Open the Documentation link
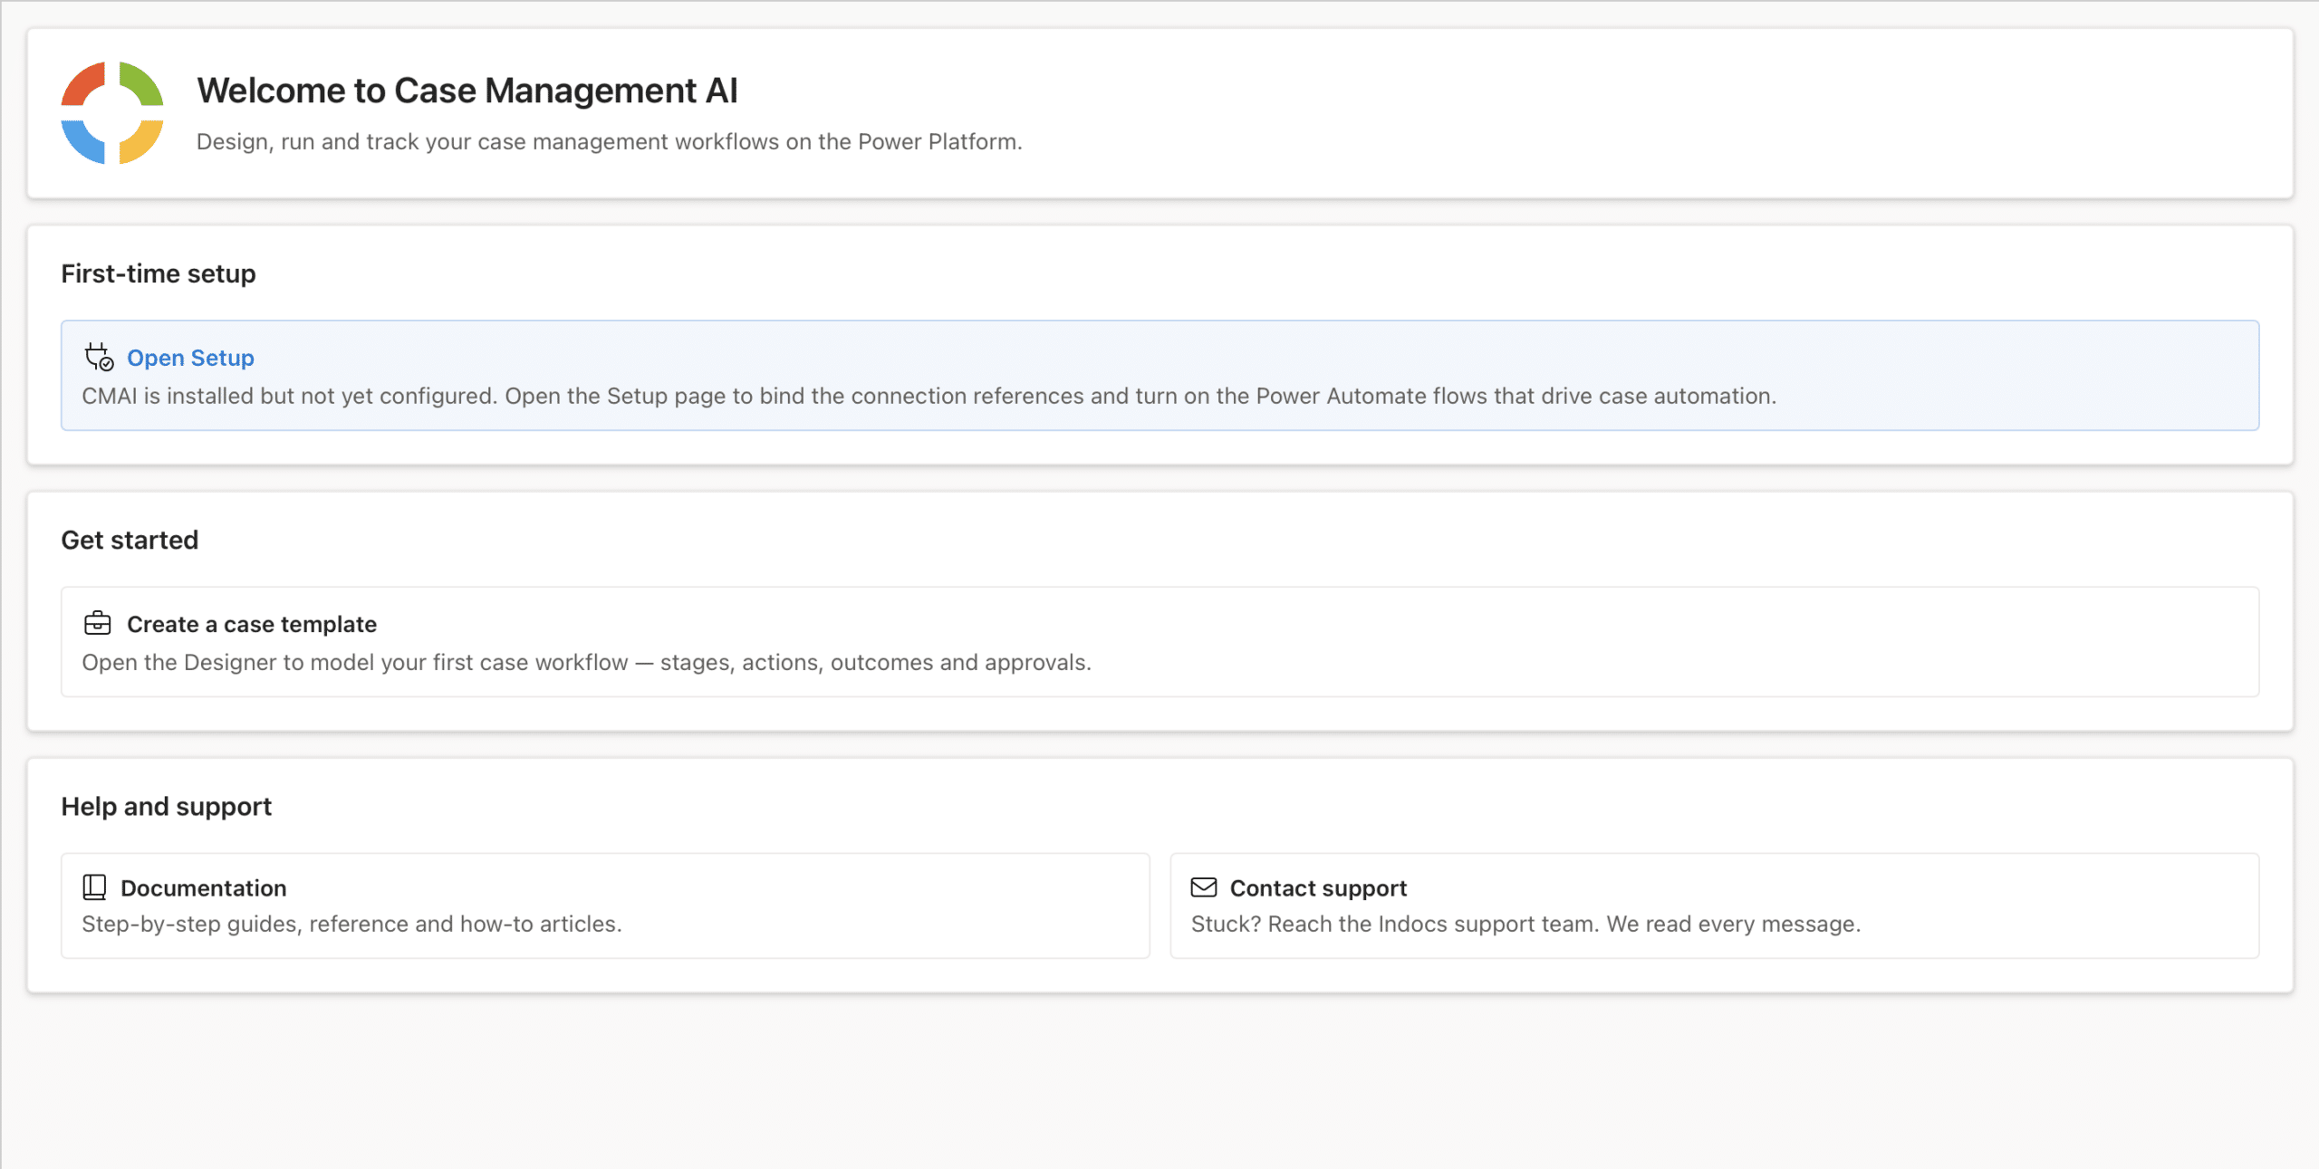2319x1169 pixels. pyautogui.click(x=204, y=888)
